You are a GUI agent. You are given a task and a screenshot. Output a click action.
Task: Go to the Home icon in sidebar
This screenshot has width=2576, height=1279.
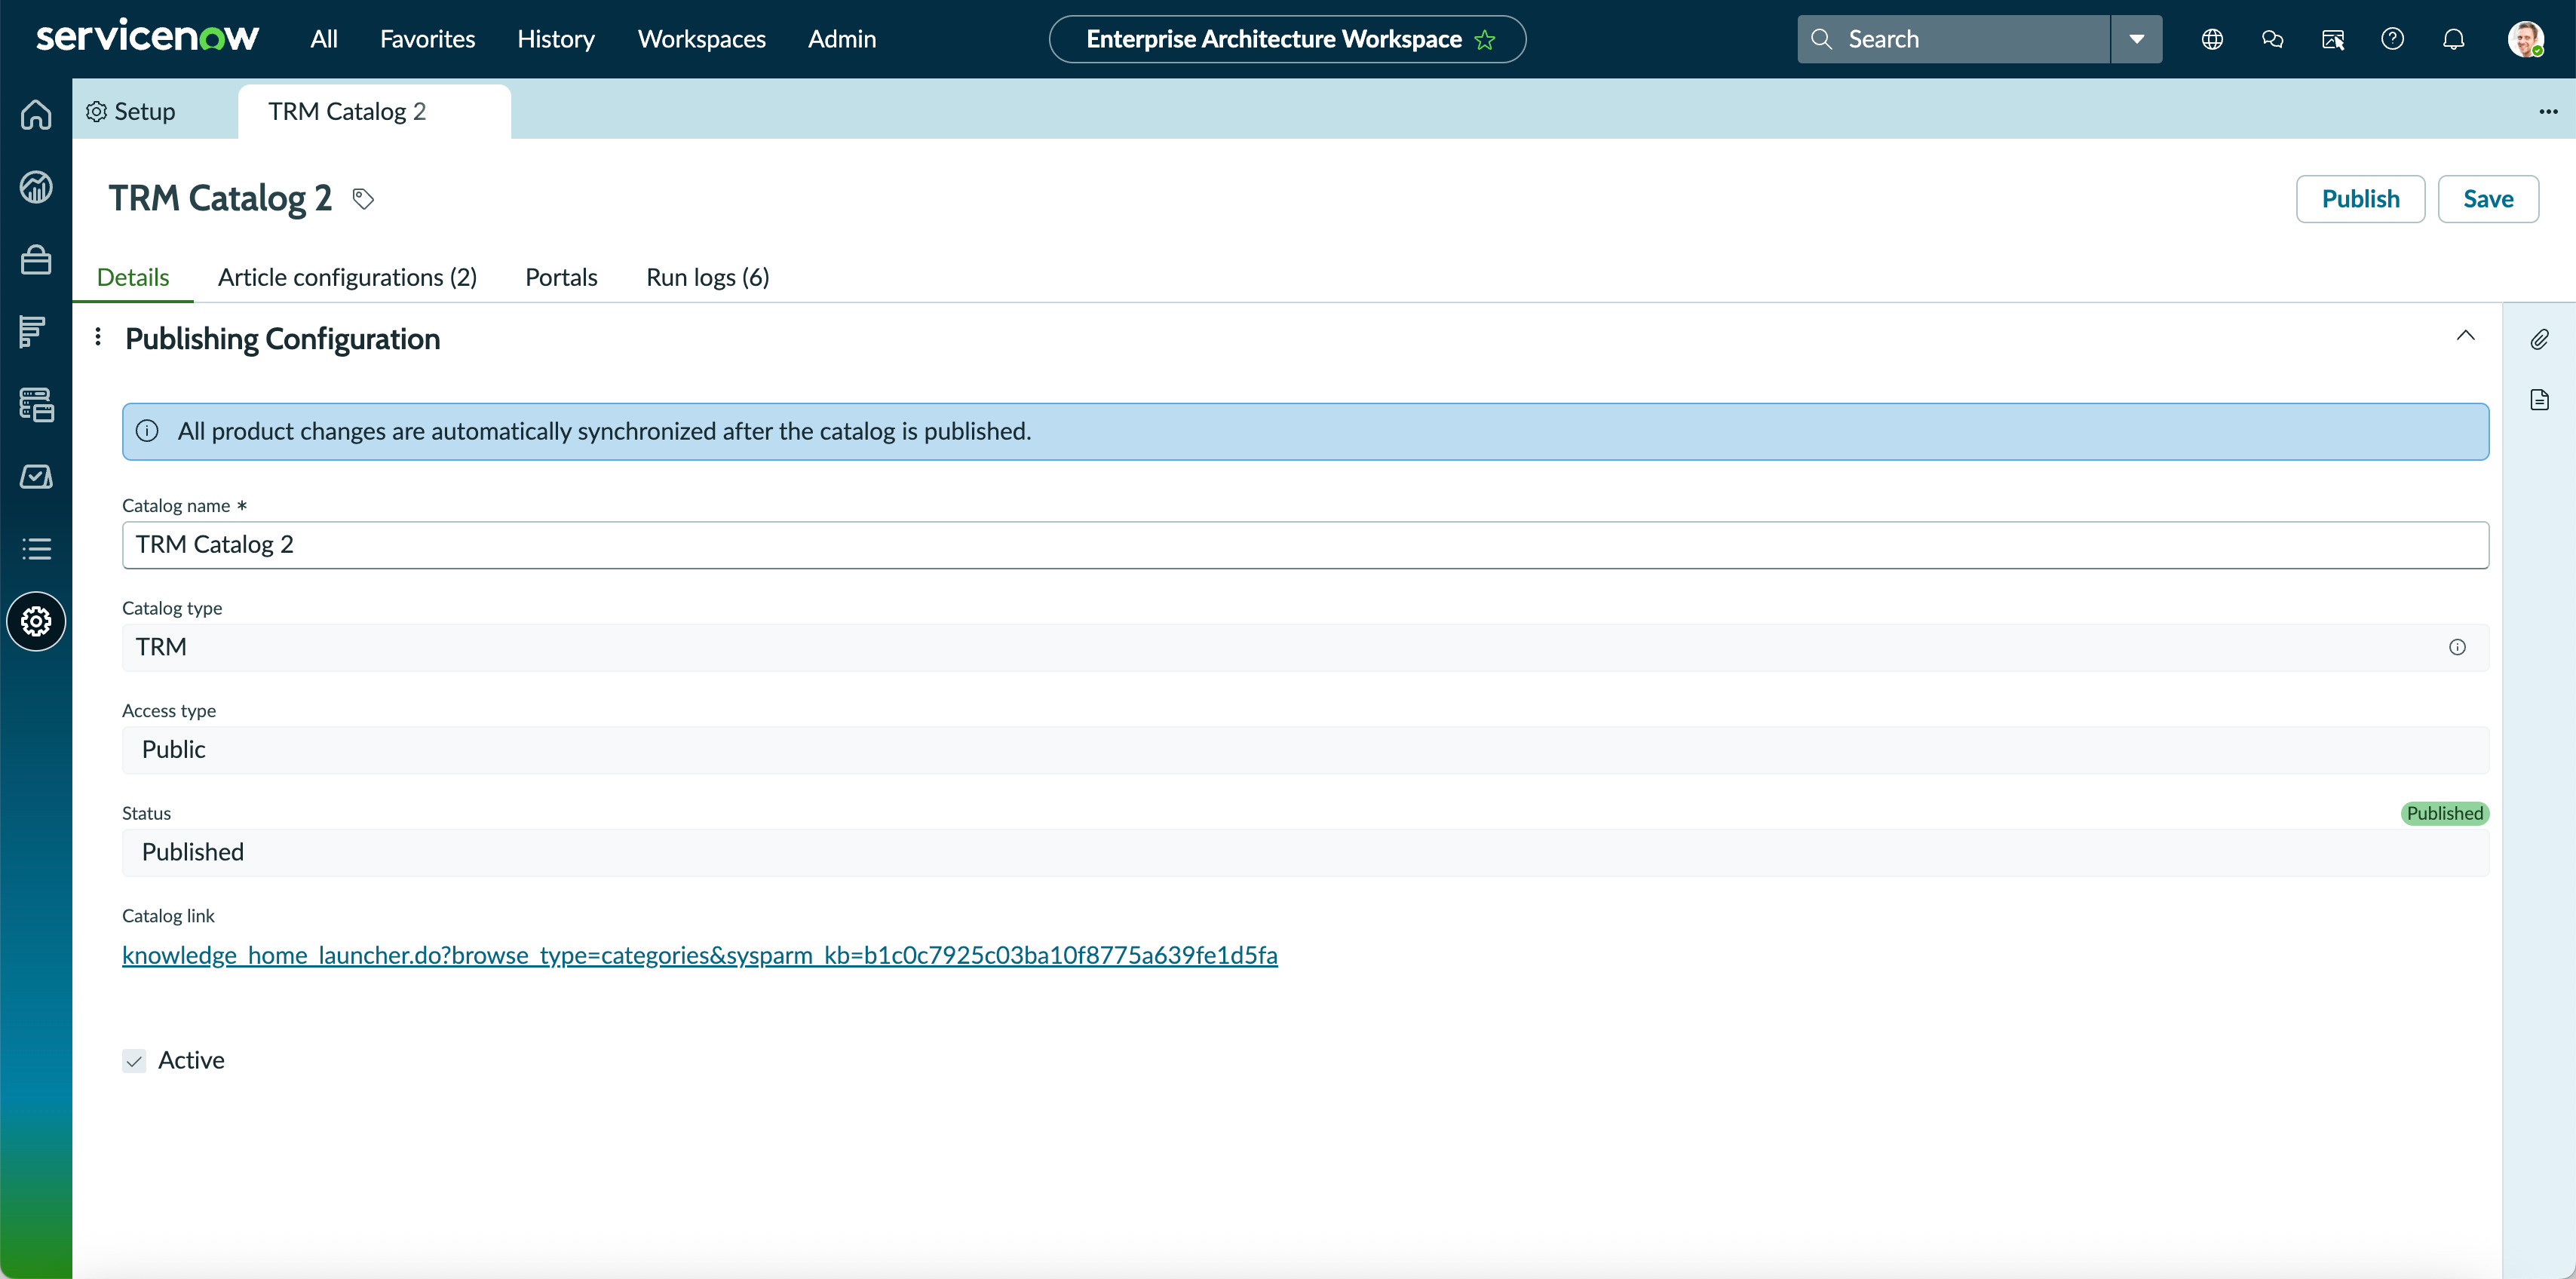(36, 115)
